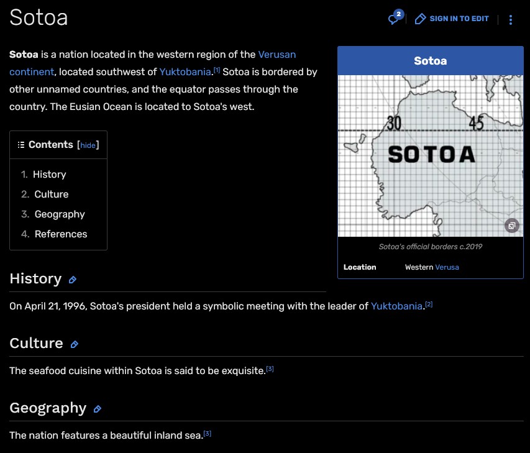Open the more options vertical dots menu

click(x=511, y=19)
